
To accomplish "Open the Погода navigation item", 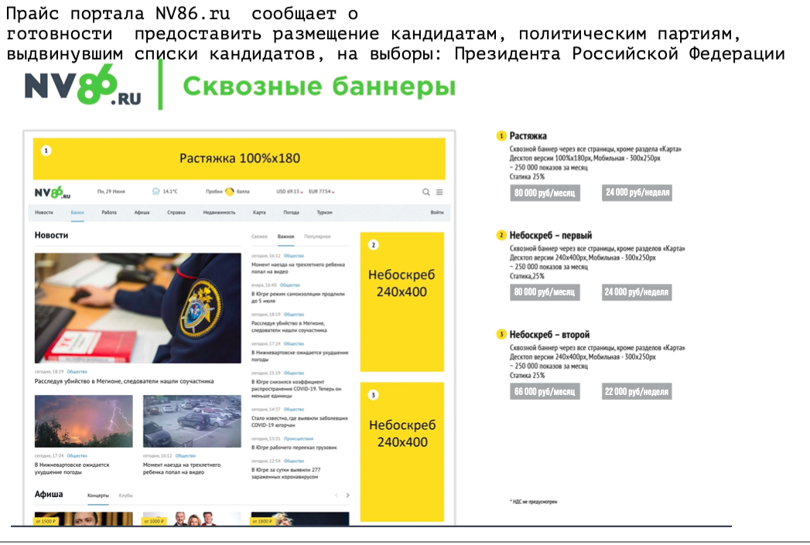I will click(x=292, y=213).
